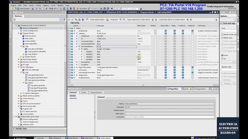This screenshot has height=139, width=248.
Task: Collapse the OPStationA device node
Action: [x=16, y=25]
